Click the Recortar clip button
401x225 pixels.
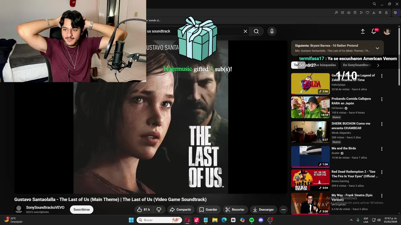pos(235,210)
